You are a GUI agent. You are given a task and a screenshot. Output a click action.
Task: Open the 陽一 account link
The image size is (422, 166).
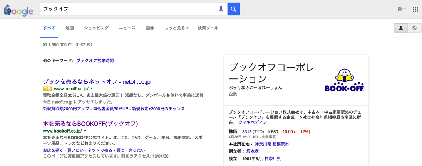402,9
